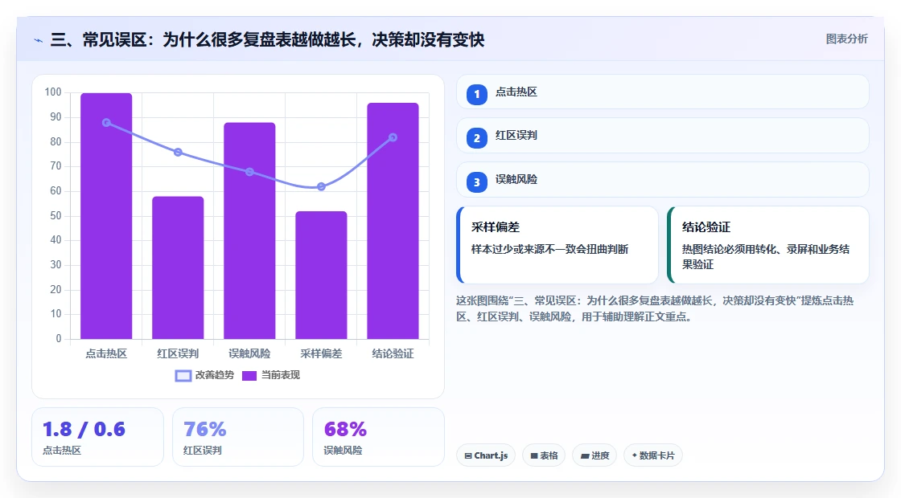
Task: Click numbered badge 2 next to 红区误判
Action: point(477,137)
